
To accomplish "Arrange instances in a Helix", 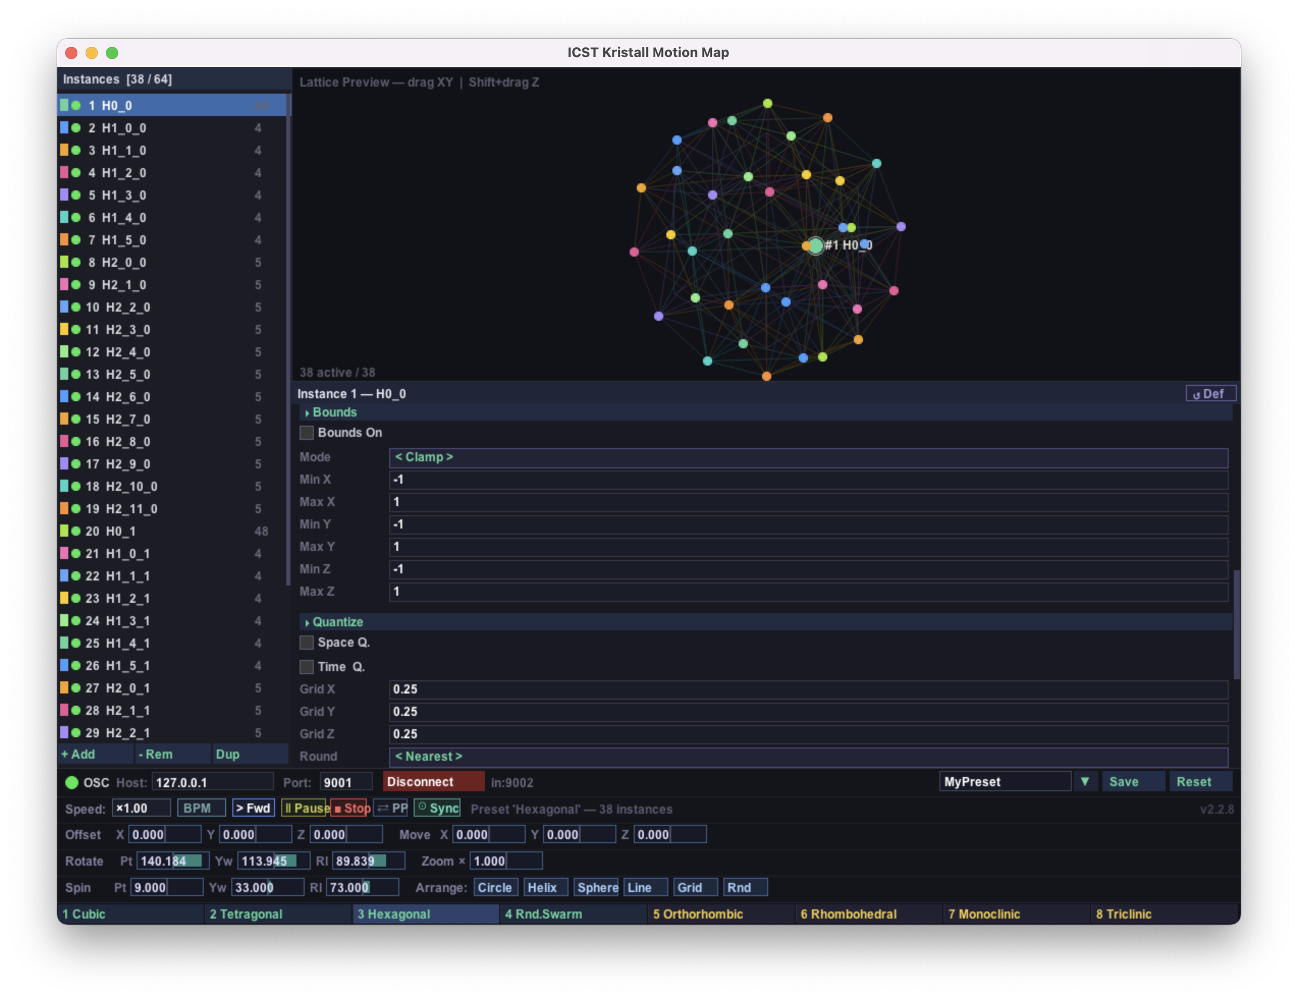I will point(546,887).
